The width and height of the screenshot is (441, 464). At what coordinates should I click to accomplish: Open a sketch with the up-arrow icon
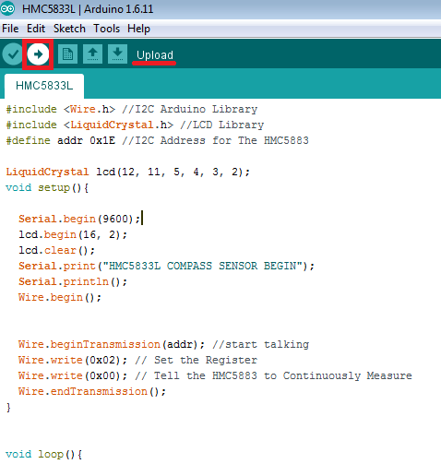pos(92,54)
